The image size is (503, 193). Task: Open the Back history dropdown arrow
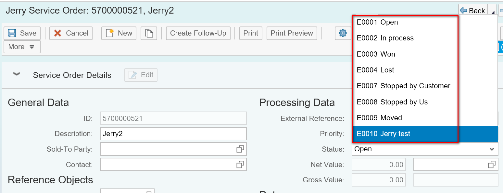[x=493, y=11]
